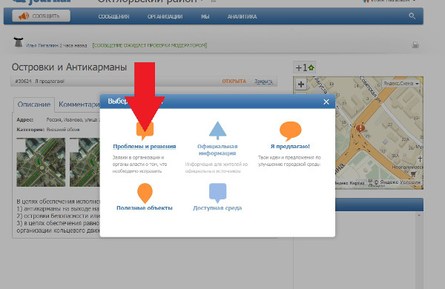Click the author avatar icon
This screenshot has width=445, height=289.
coord(19,42)
